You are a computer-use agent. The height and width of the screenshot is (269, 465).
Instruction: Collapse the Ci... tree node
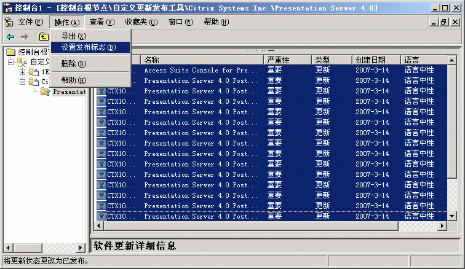[x=22, y=82]
